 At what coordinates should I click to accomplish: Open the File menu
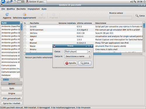pos(3,9)
